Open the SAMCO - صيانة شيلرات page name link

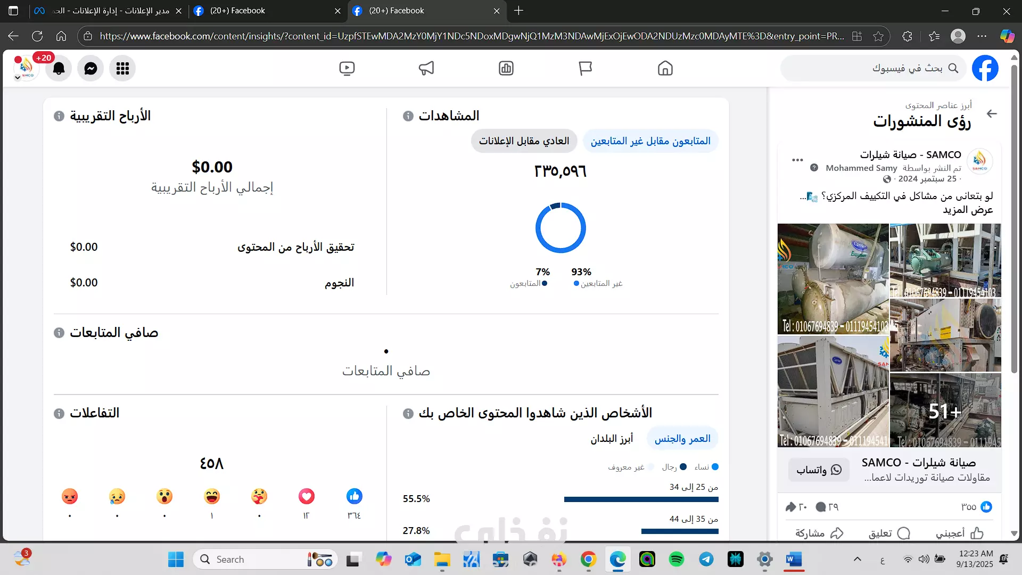(910, 155)
